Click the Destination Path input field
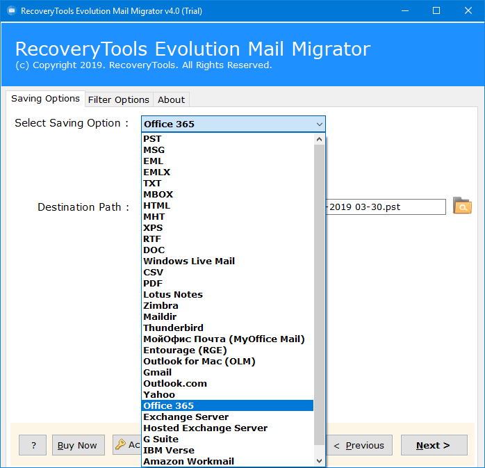This screenshot has width=485, height=468. pyautogui.click(x=386, y=207)
